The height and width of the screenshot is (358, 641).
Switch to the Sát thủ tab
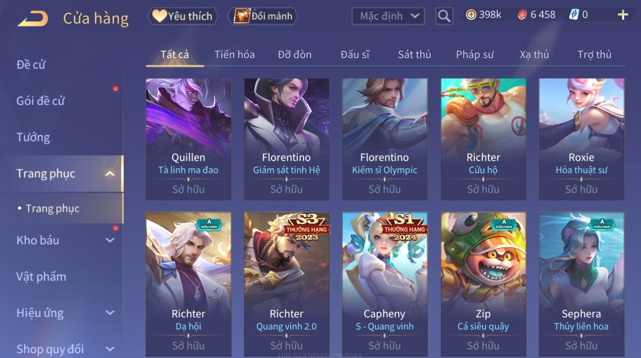click(x=415, y=54)
